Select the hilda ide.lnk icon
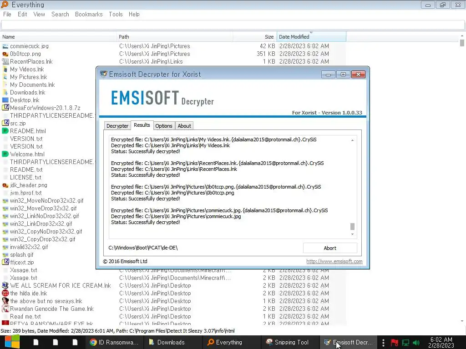Viewport: 466px width, 349px height. tap(5, 293)
